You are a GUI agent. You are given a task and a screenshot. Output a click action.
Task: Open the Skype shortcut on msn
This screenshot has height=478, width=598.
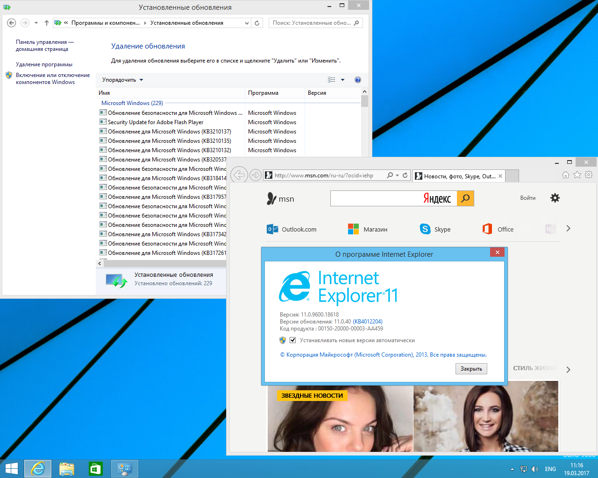point(435,229)
